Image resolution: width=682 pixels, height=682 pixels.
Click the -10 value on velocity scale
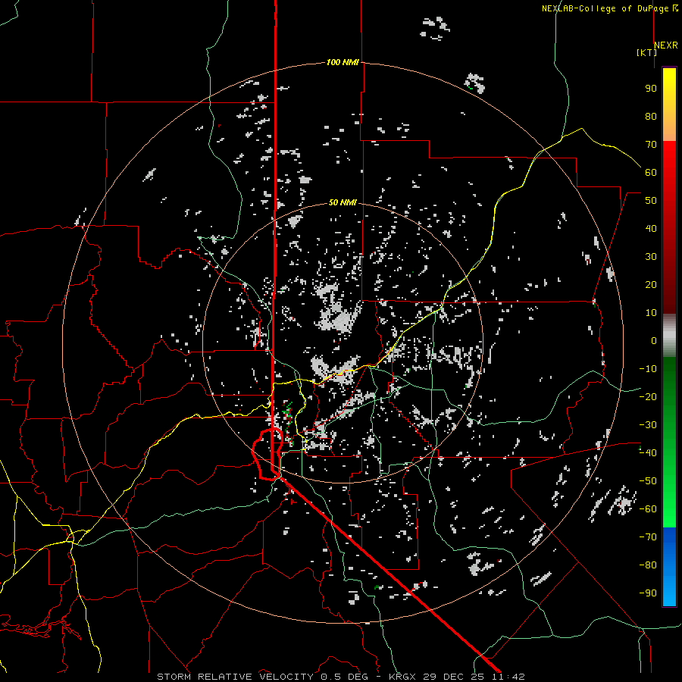[x=648, y=369]
